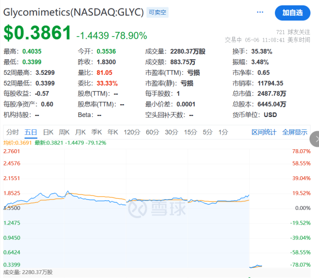Expand the side panel arrow button
Screen dimensions: 319x278
coord(315,139)
